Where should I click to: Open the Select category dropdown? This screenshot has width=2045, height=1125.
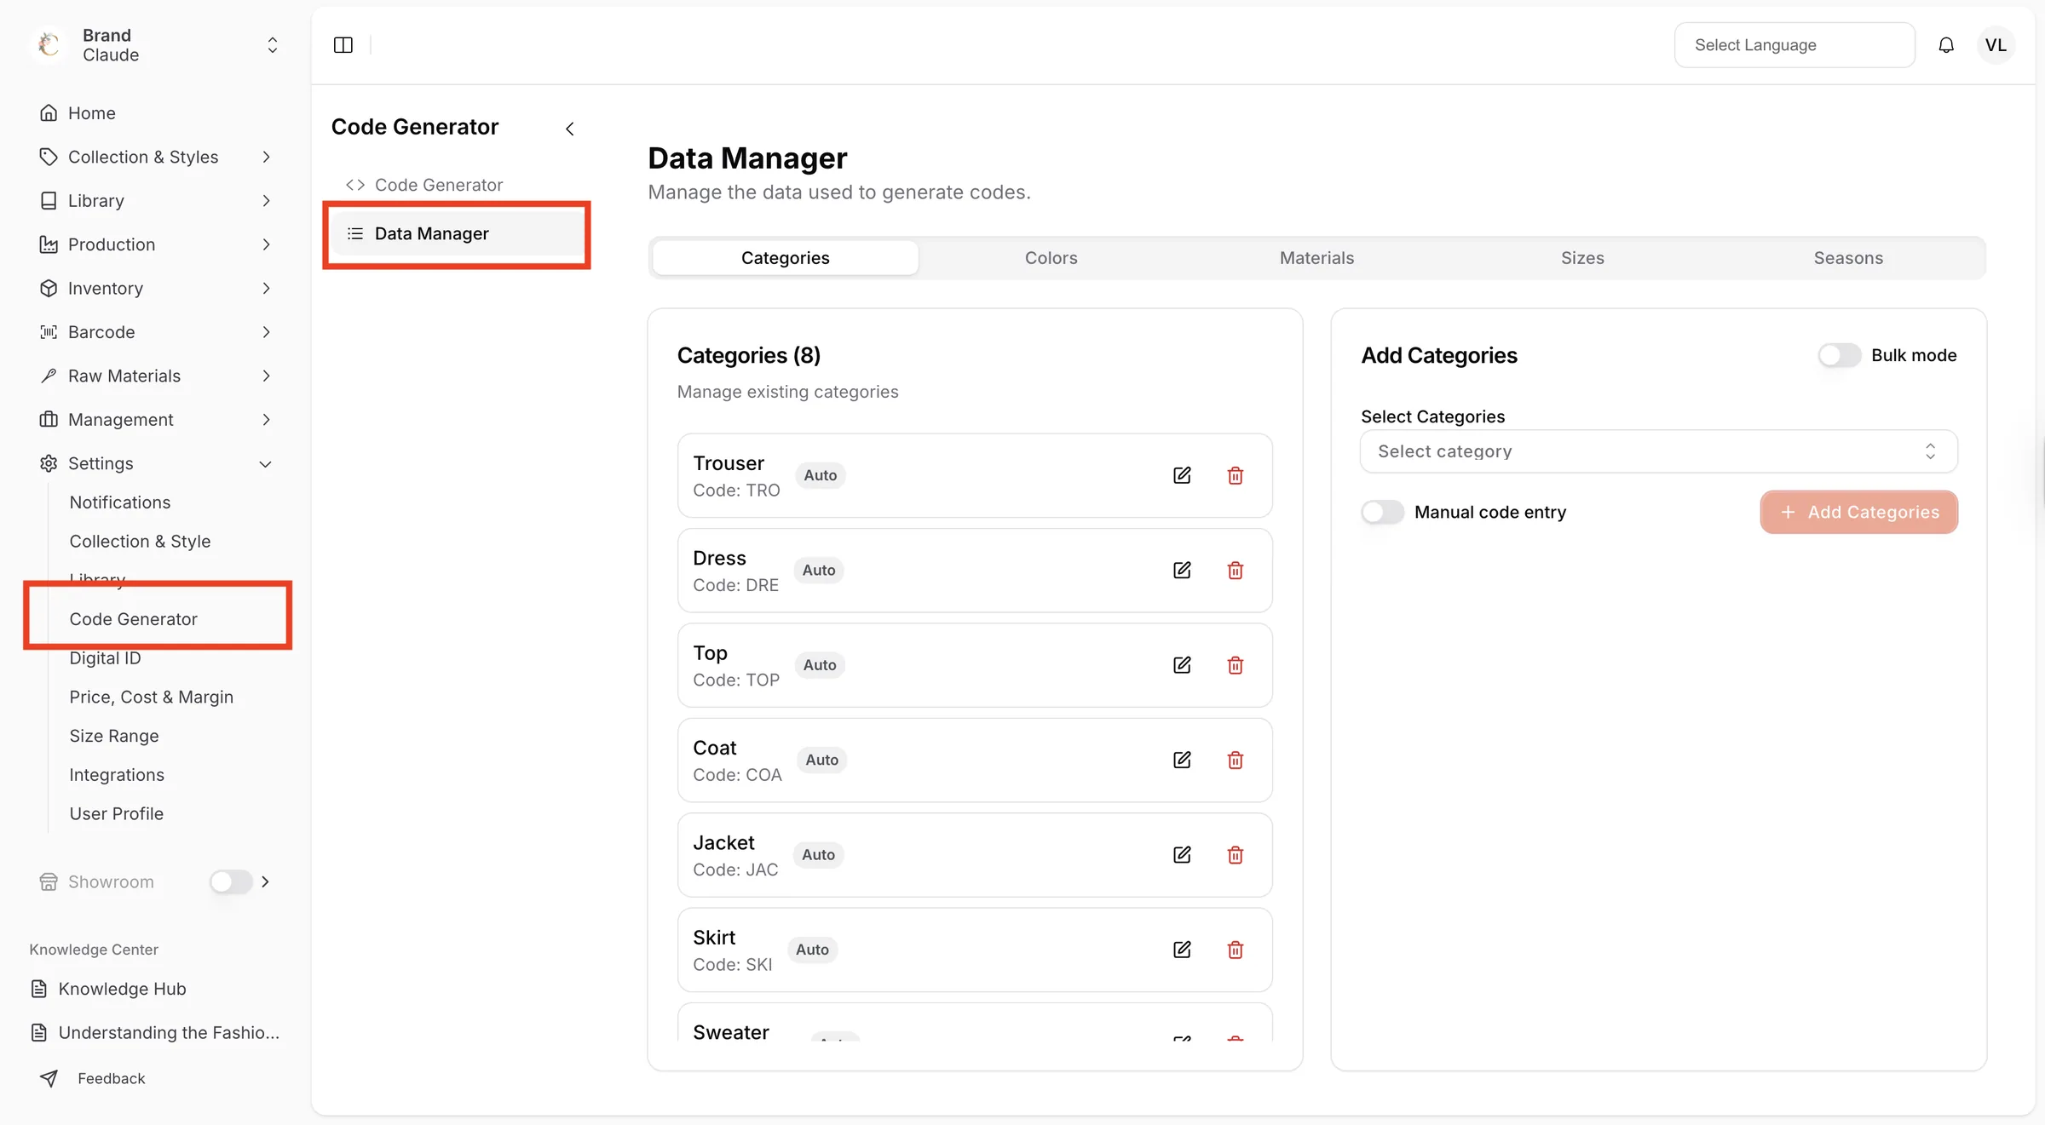(1658, 451)
